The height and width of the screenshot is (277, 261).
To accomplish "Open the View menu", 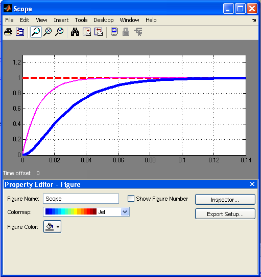I will (41, 20).
